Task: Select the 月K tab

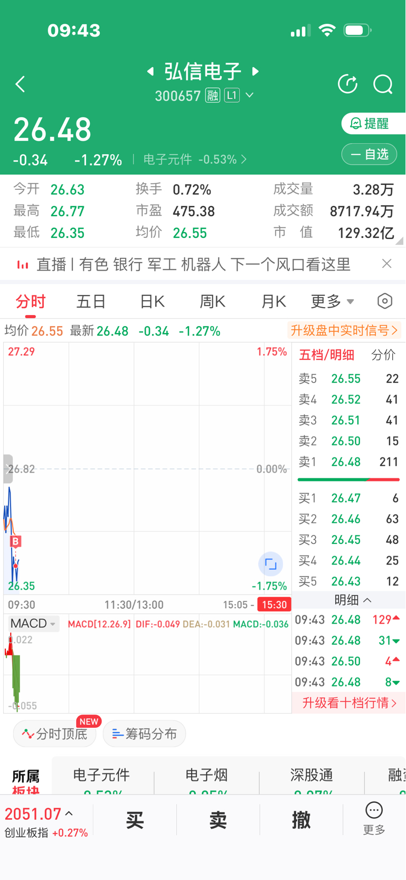Action: click(273, 302)
